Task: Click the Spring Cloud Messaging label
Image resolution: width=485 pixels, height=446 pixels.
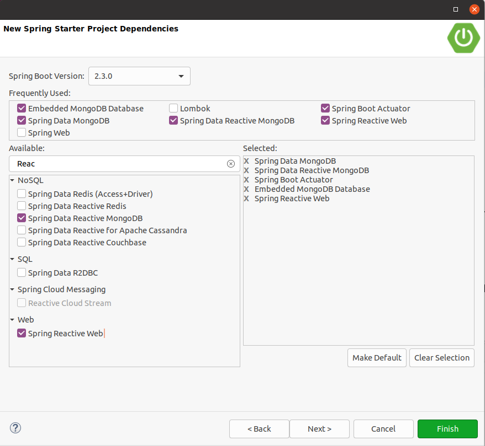Action: [x=61, y=289]
